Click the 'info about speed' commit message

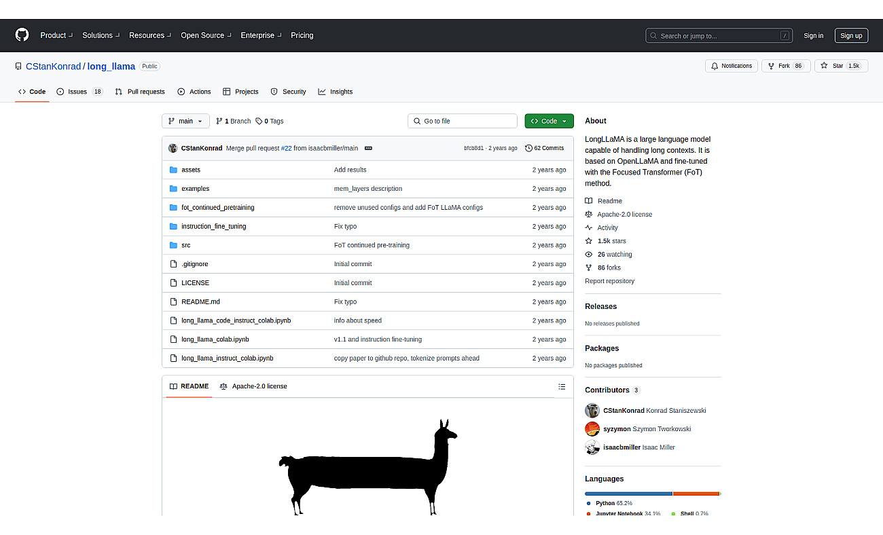pos(357,320)
